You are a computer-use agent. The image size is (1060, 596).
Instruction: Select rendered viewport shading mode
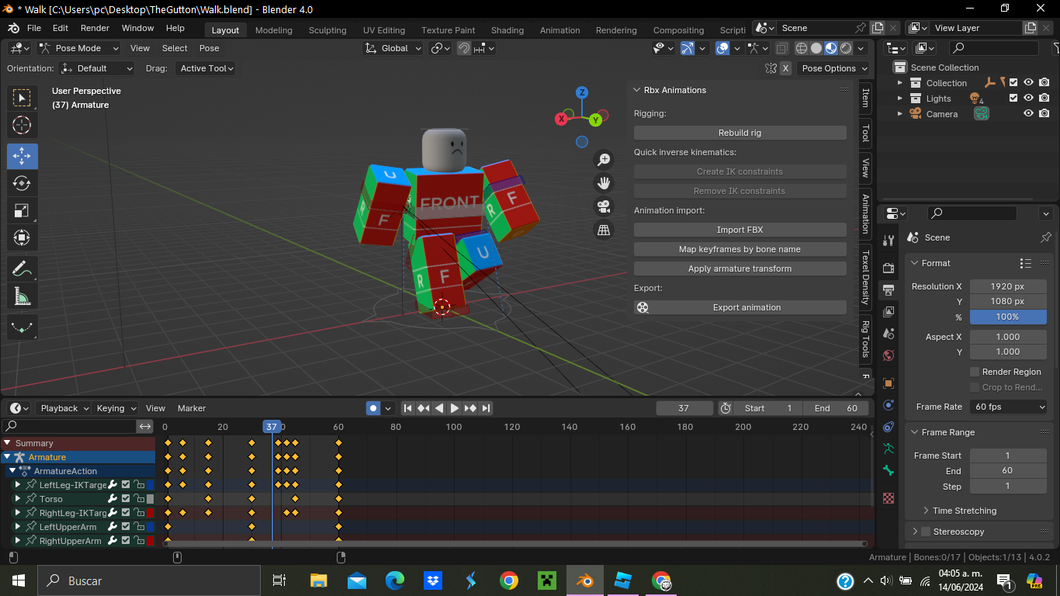(x=846, y=48)
